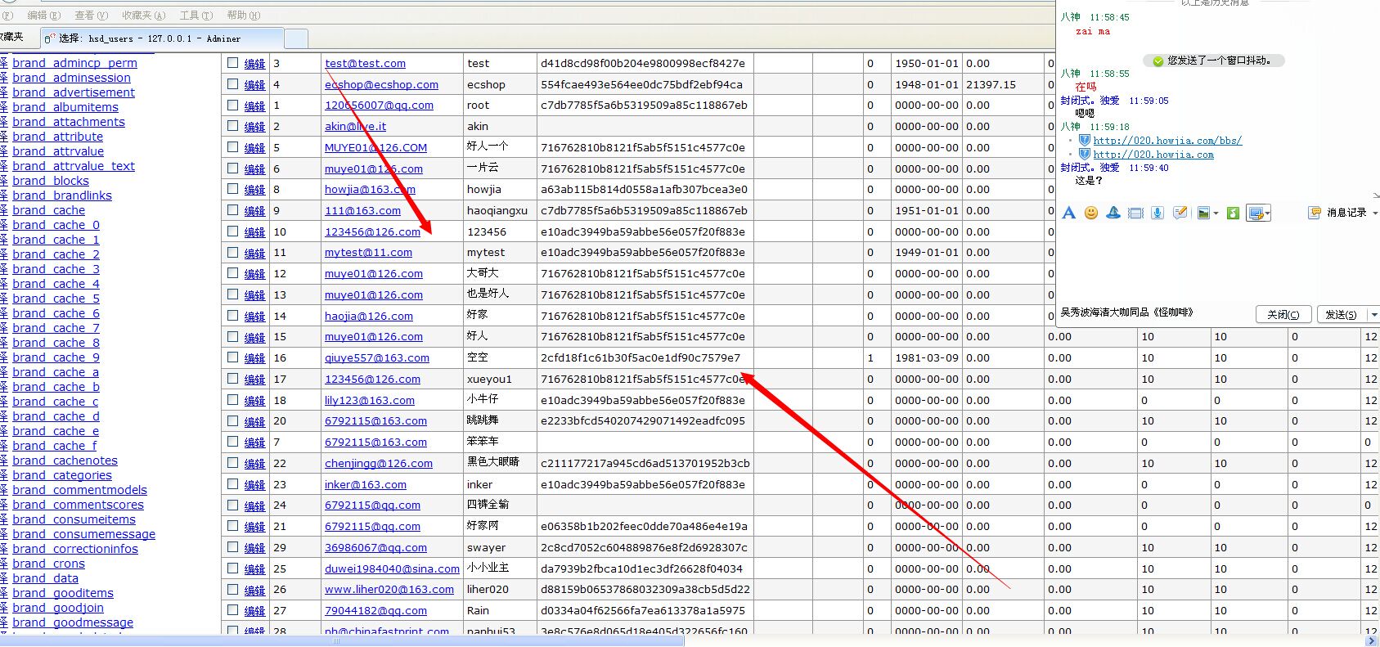Screen dimensions: 1380x647
Task: Open the 收藏夹(A) menu
Action: tap(144, 15)
